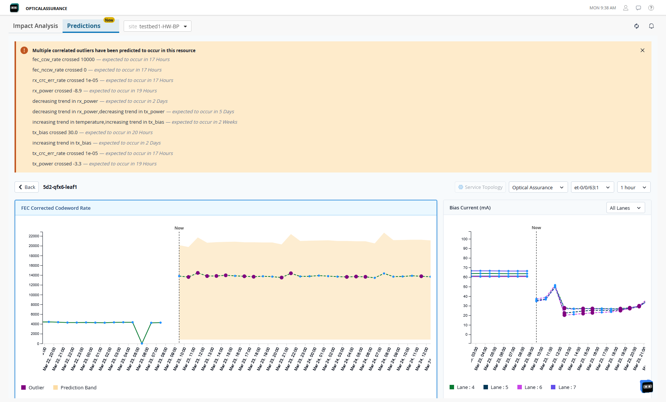Click the chat feedback icon in the header
This screenshot has width=666, height=402.
[638, 7]
